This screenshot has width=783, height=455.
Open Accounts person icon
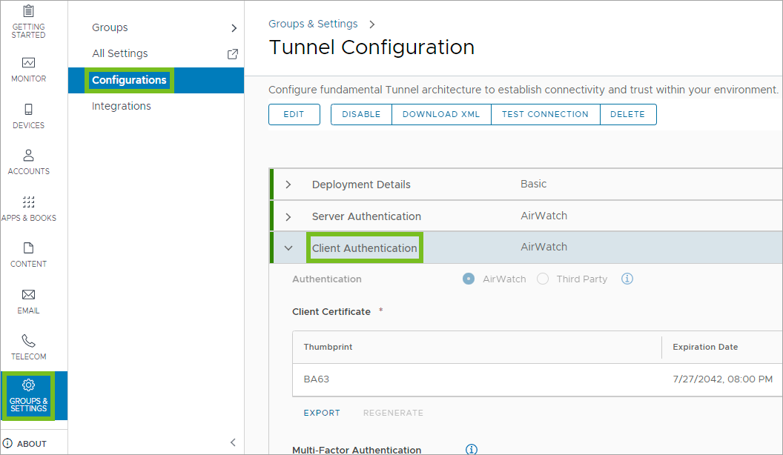(x=28, y=155)
